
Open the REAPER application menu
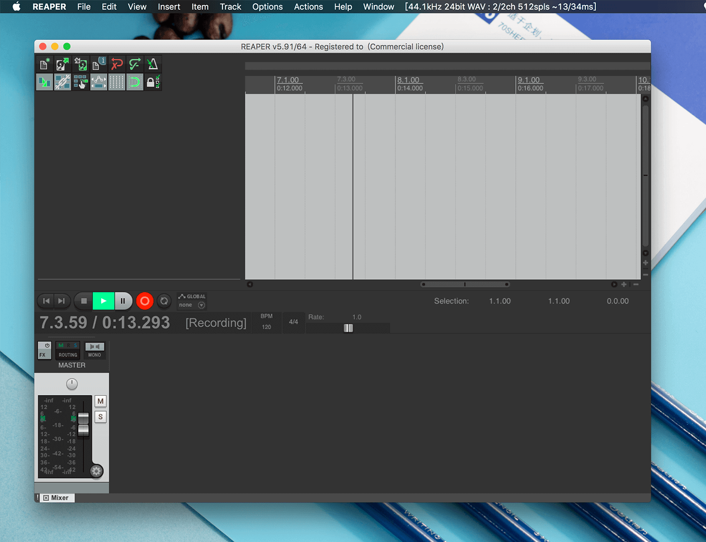[x=49, y=7]
